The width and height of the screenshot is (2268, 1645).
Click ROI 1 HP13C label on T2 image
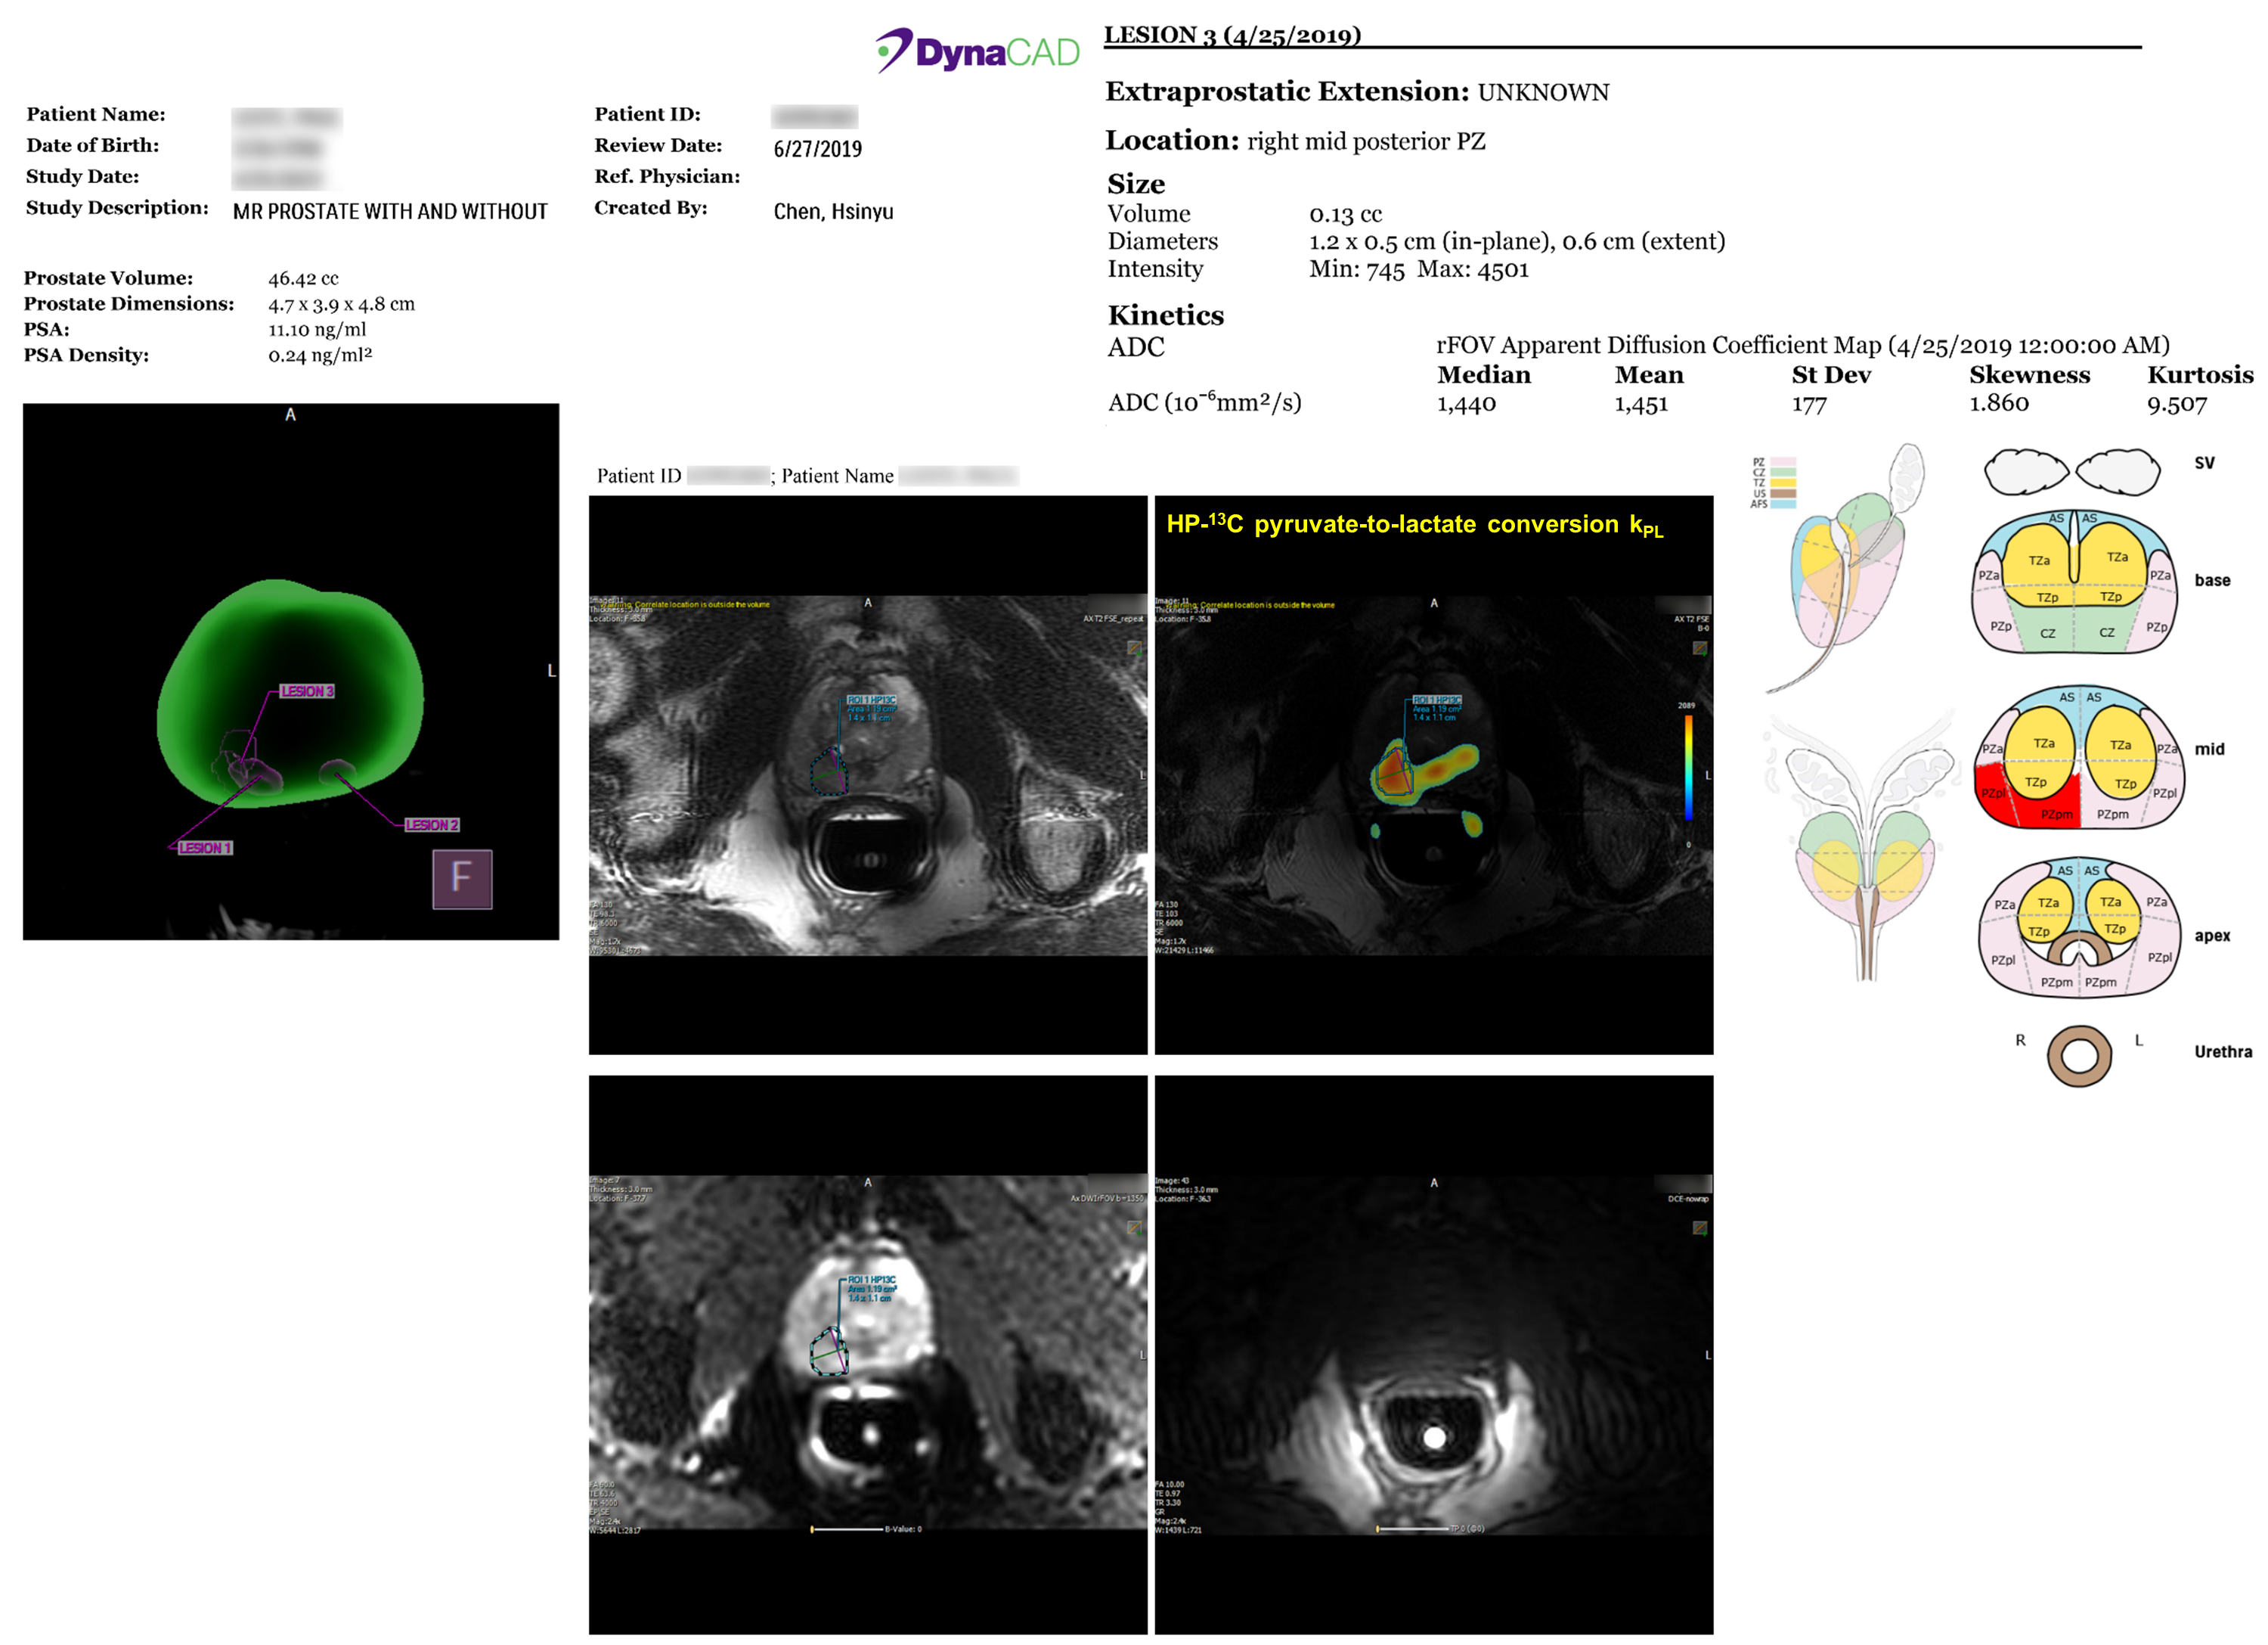pos(871,700)
